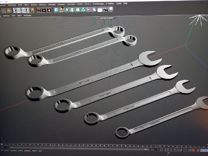Render the current view with clapperboard icon
This screenshot has height=156, width=208.
(38, 10)
